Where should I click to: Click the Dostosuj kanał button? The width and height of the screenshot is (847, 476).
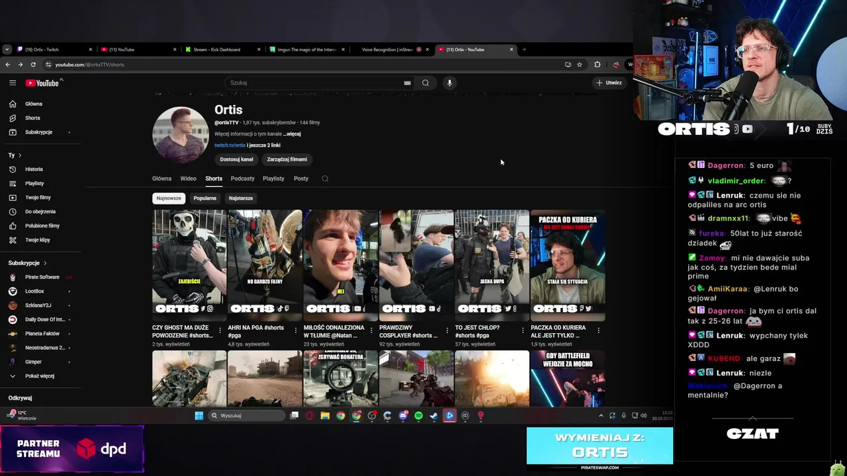pos(237,159)
